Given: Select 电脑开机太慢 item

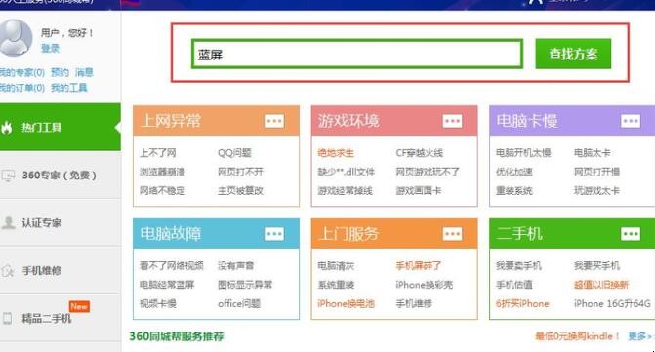Looking at the screenshot, I should coord(523,153).
